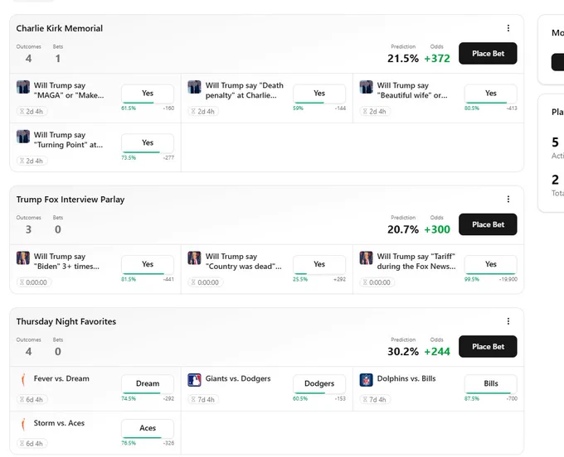Place Bet on Thursday Night Favorites
Screen dimensions: 564x457
488,347
